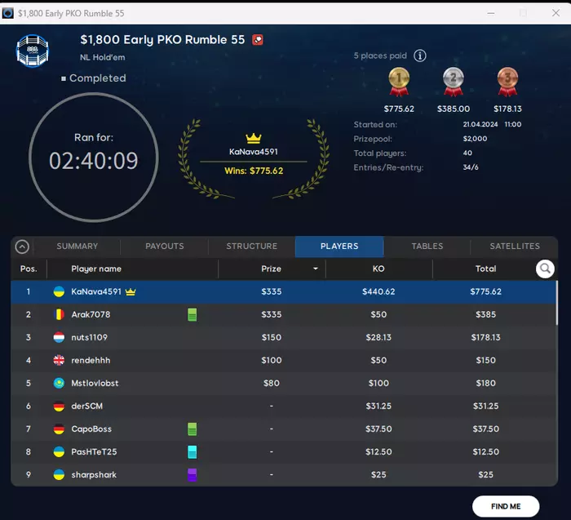Open the places paid info icon

419,56
